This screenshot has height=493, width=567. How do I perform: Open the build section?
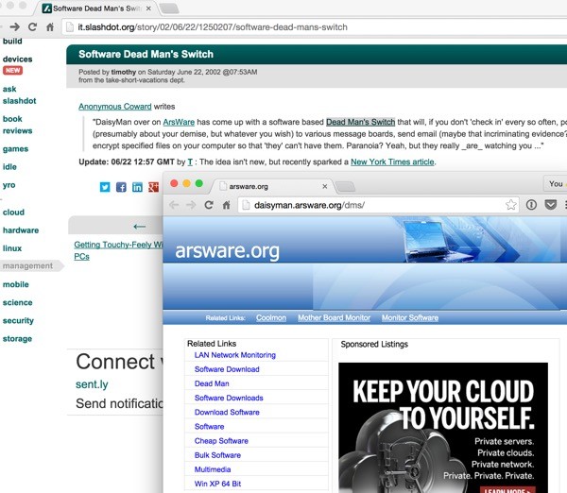pyautogui.click(x=12, y=42)
